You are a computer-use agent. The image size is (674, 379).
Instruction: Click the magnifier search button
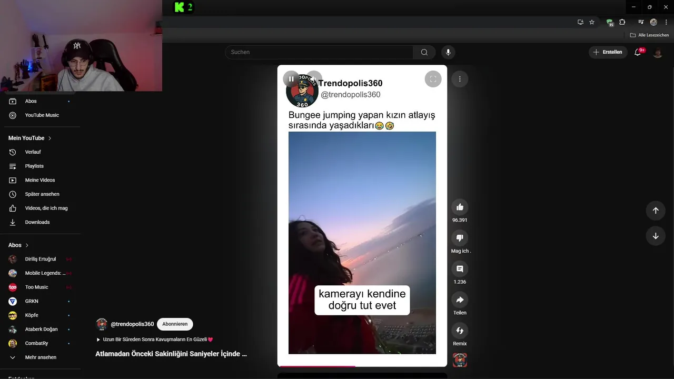pos(424,52)
